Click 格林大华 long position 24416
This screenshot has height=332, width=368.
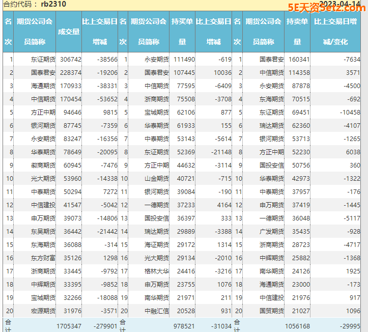(x=186, y=271)
